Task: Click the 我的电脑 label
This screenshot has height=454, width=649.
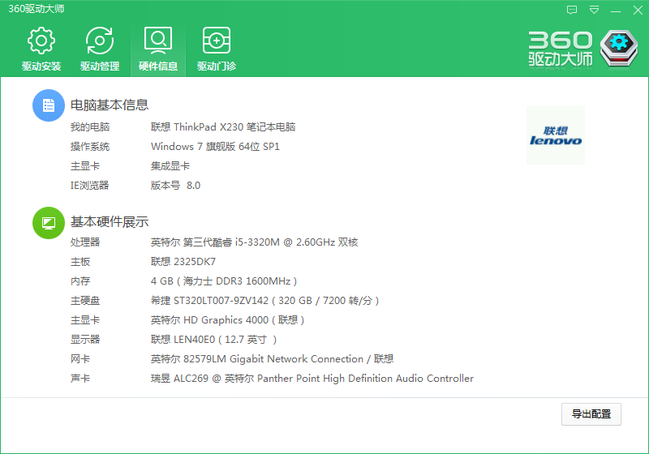Action: coord(90,127)
